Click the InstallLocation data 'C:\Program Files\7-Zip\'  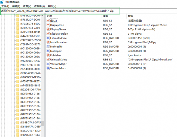click(142, 42)
